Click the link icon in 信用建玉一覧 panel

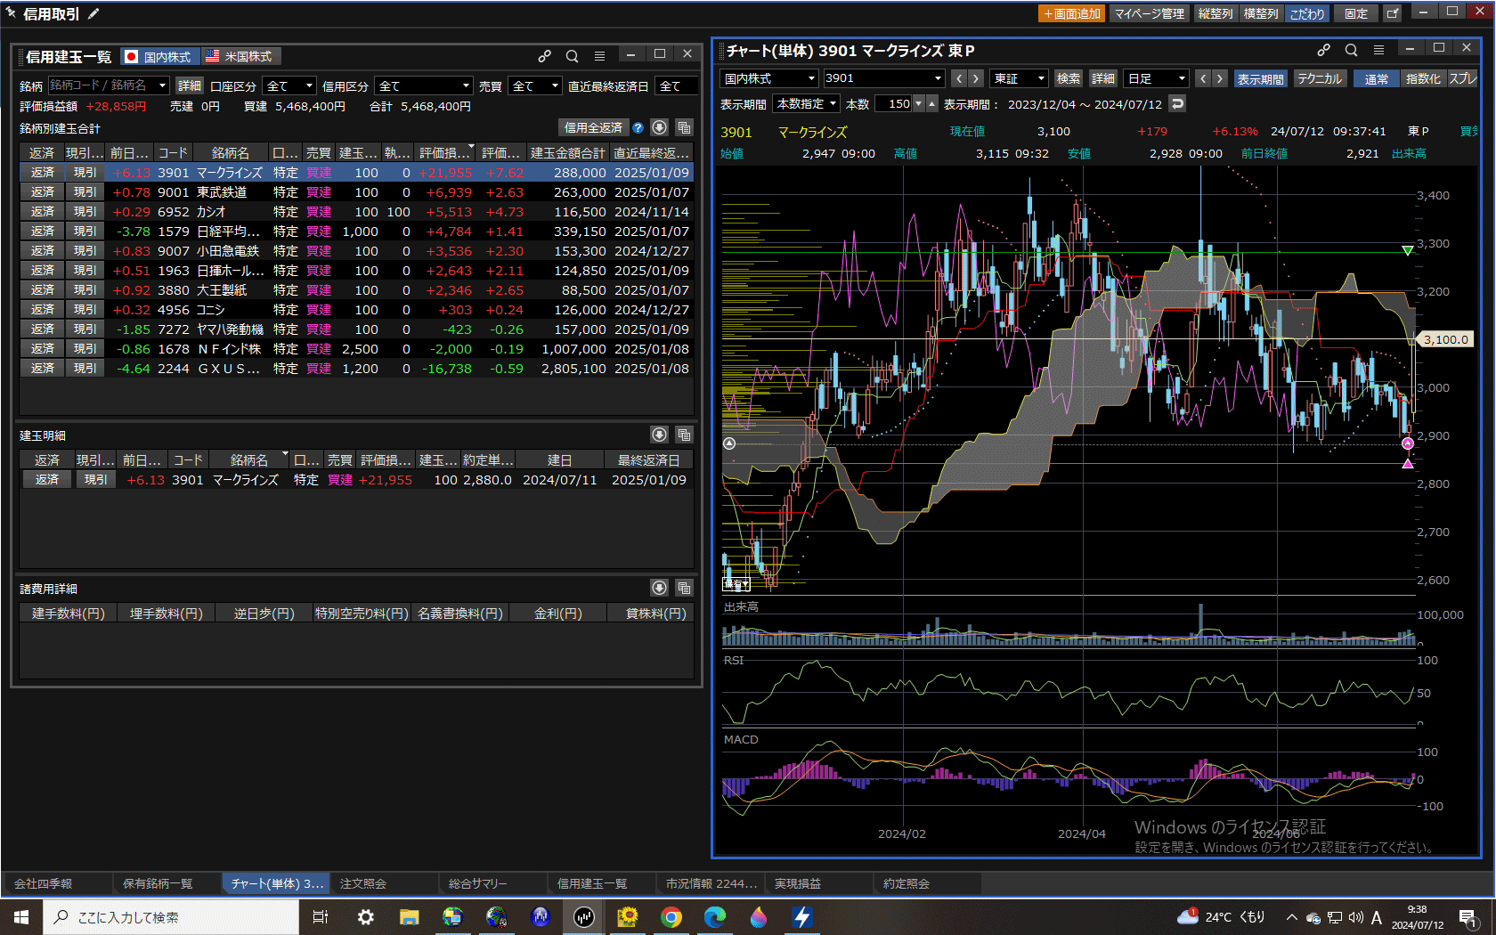(544, 56)
